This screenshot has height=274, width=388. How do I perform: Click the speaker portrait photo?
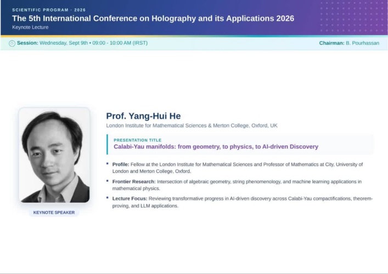click(54, 155)
